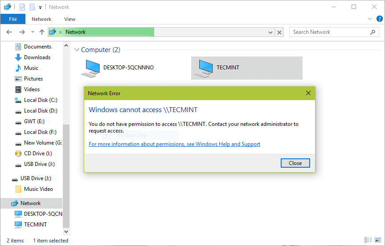
Task: Open the address bar history dropdown
Action: [x=270, y=32]
